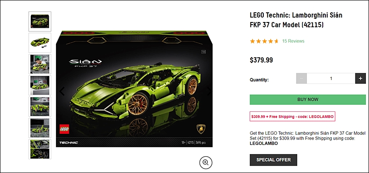Click the magnifier zoom icon below the product image
The image size is (369, 173).
(206, 162)
